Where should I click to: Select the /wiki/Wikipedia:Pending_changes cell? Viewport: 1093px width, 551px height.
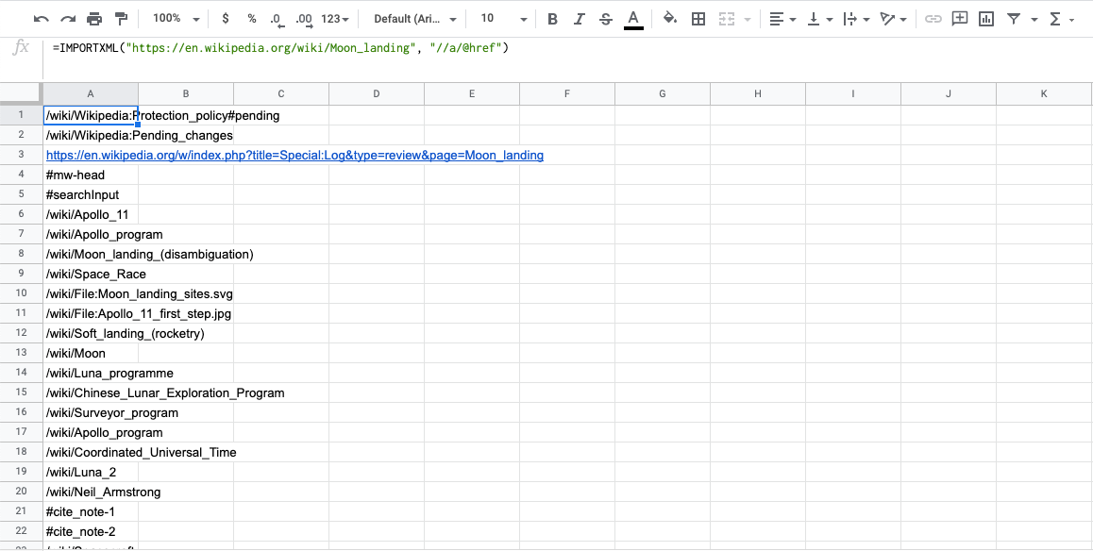(x=91, y=135)
